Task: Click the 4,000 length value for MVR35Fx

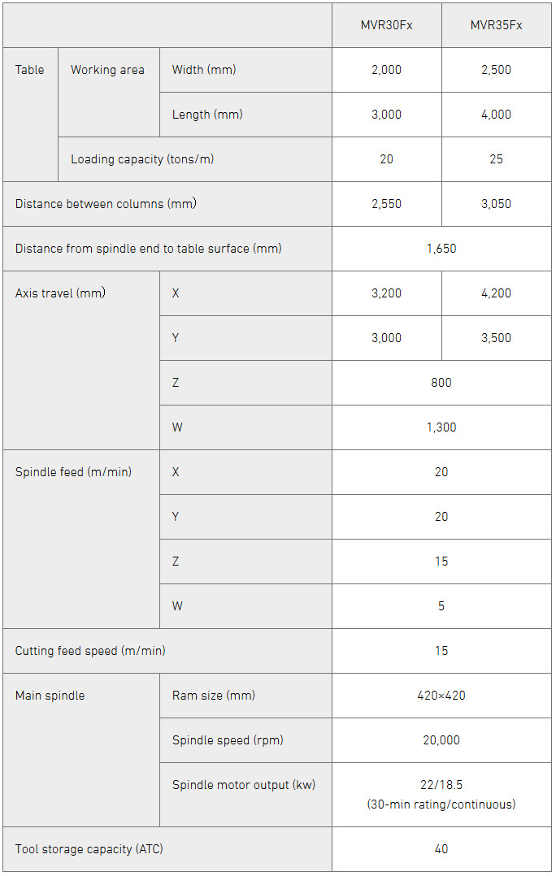Action: pos(496,115)
